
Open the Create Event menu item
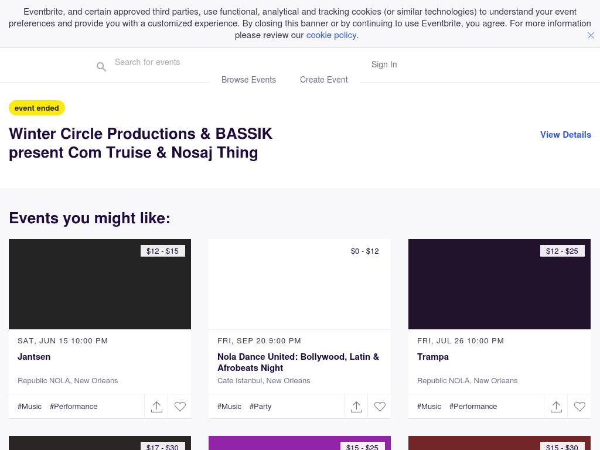(323, 80)
